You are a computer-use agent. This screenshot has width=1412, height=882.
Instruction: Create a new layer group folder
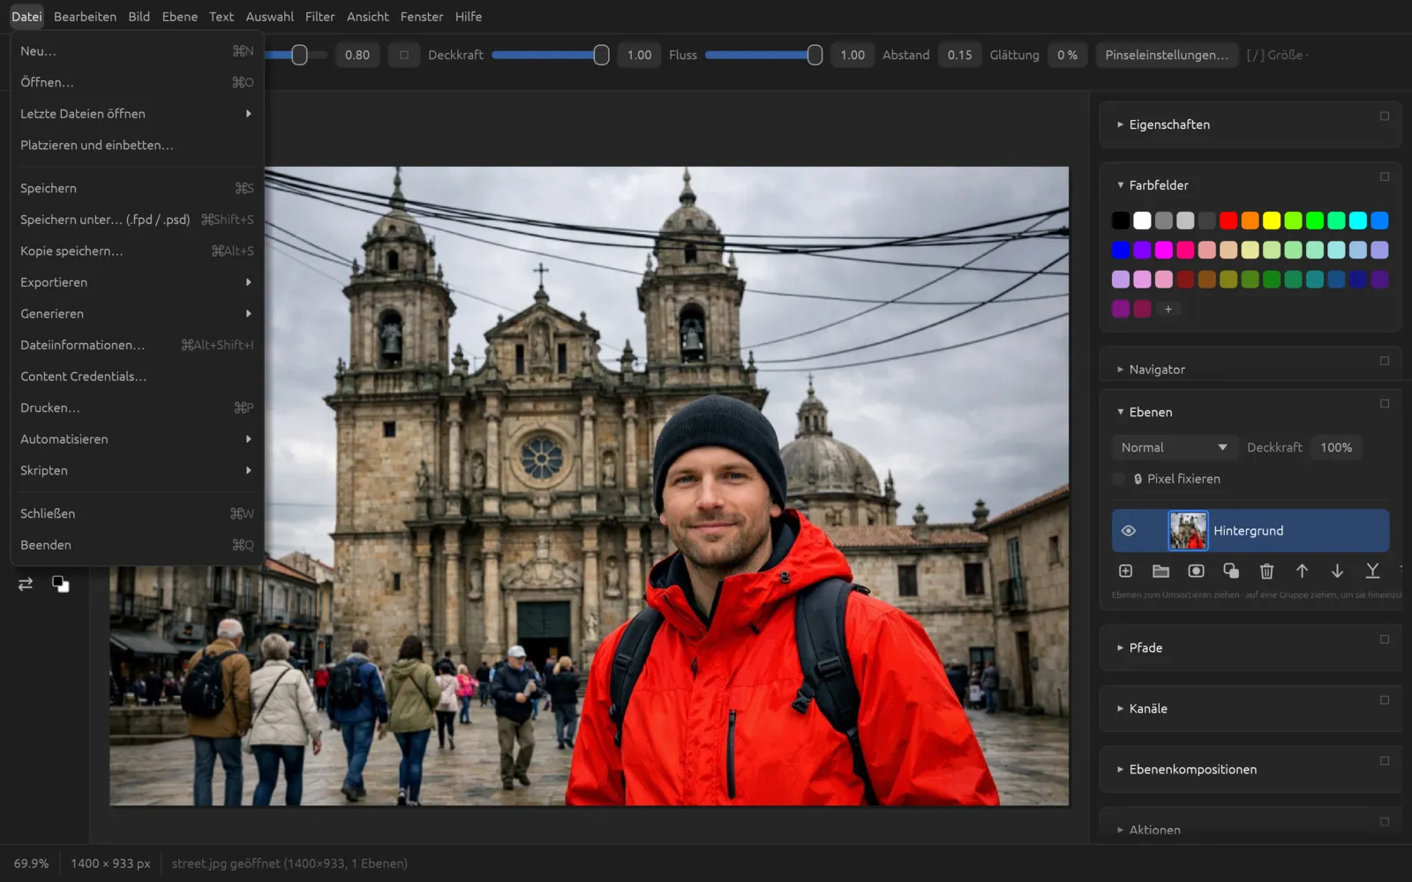tap(1160, 572)
